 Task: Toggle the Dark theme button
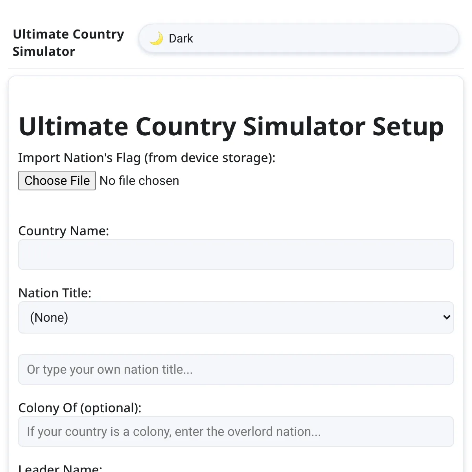(299, 38)
